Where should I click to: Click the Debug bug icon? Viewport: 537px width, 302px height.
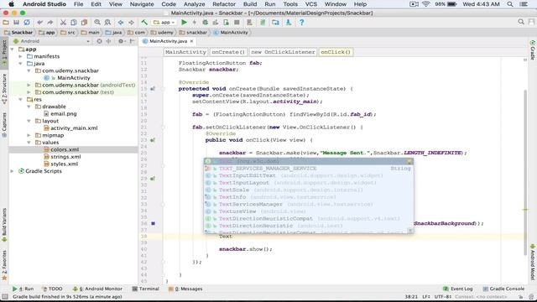pos(205,23)
